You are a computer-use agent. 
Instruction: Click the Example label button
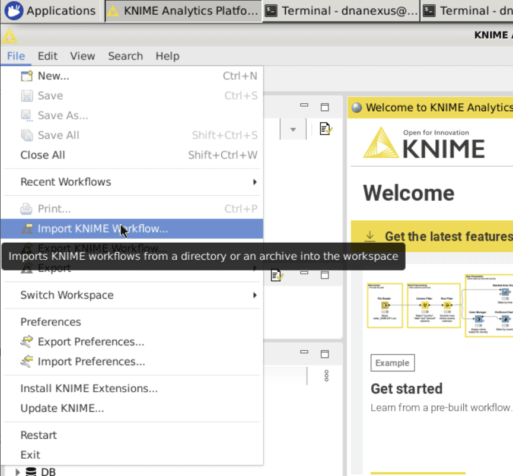click(392, 363)
